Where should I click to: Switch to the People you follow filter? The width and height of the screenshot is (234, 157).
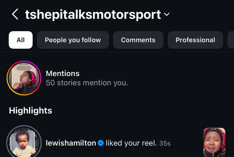coord(73,40)
